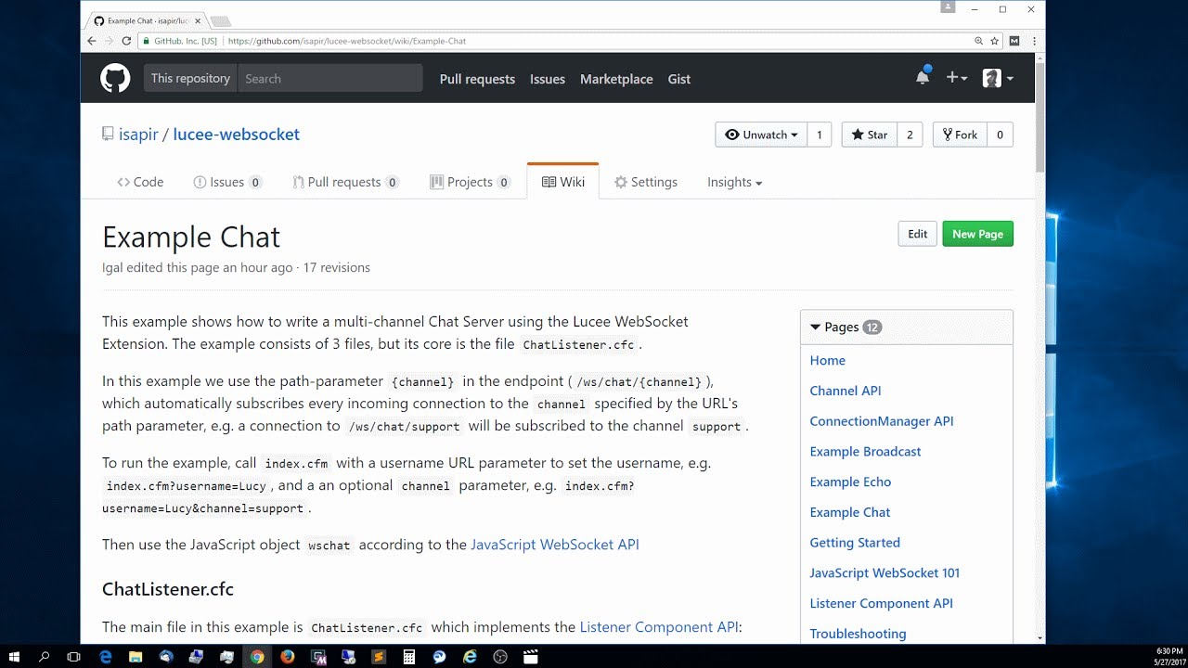1188x668 pixels.
Task: Open the notifications bell
Action: [x=923, y=77]
